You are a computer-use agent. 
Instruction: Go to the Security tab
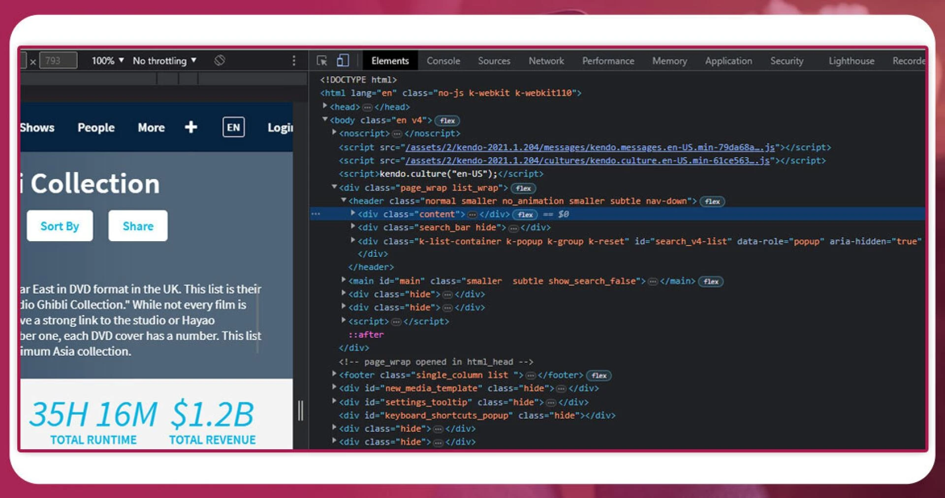click(x=787, y=61)
